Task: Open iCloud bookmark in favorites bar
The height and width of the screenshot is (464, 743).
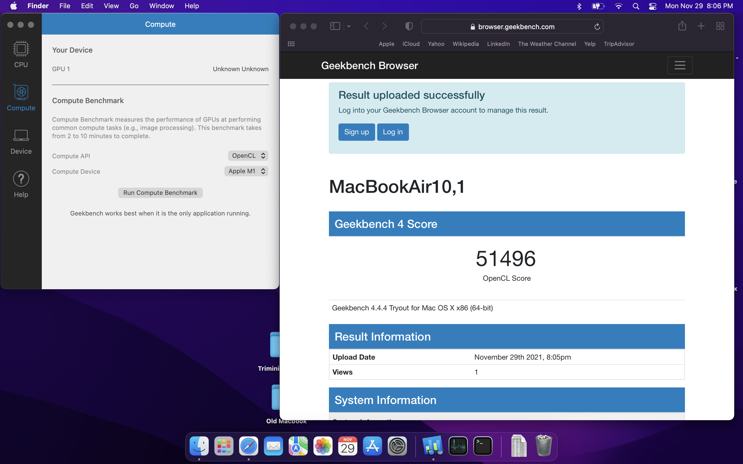Action: 411,44
